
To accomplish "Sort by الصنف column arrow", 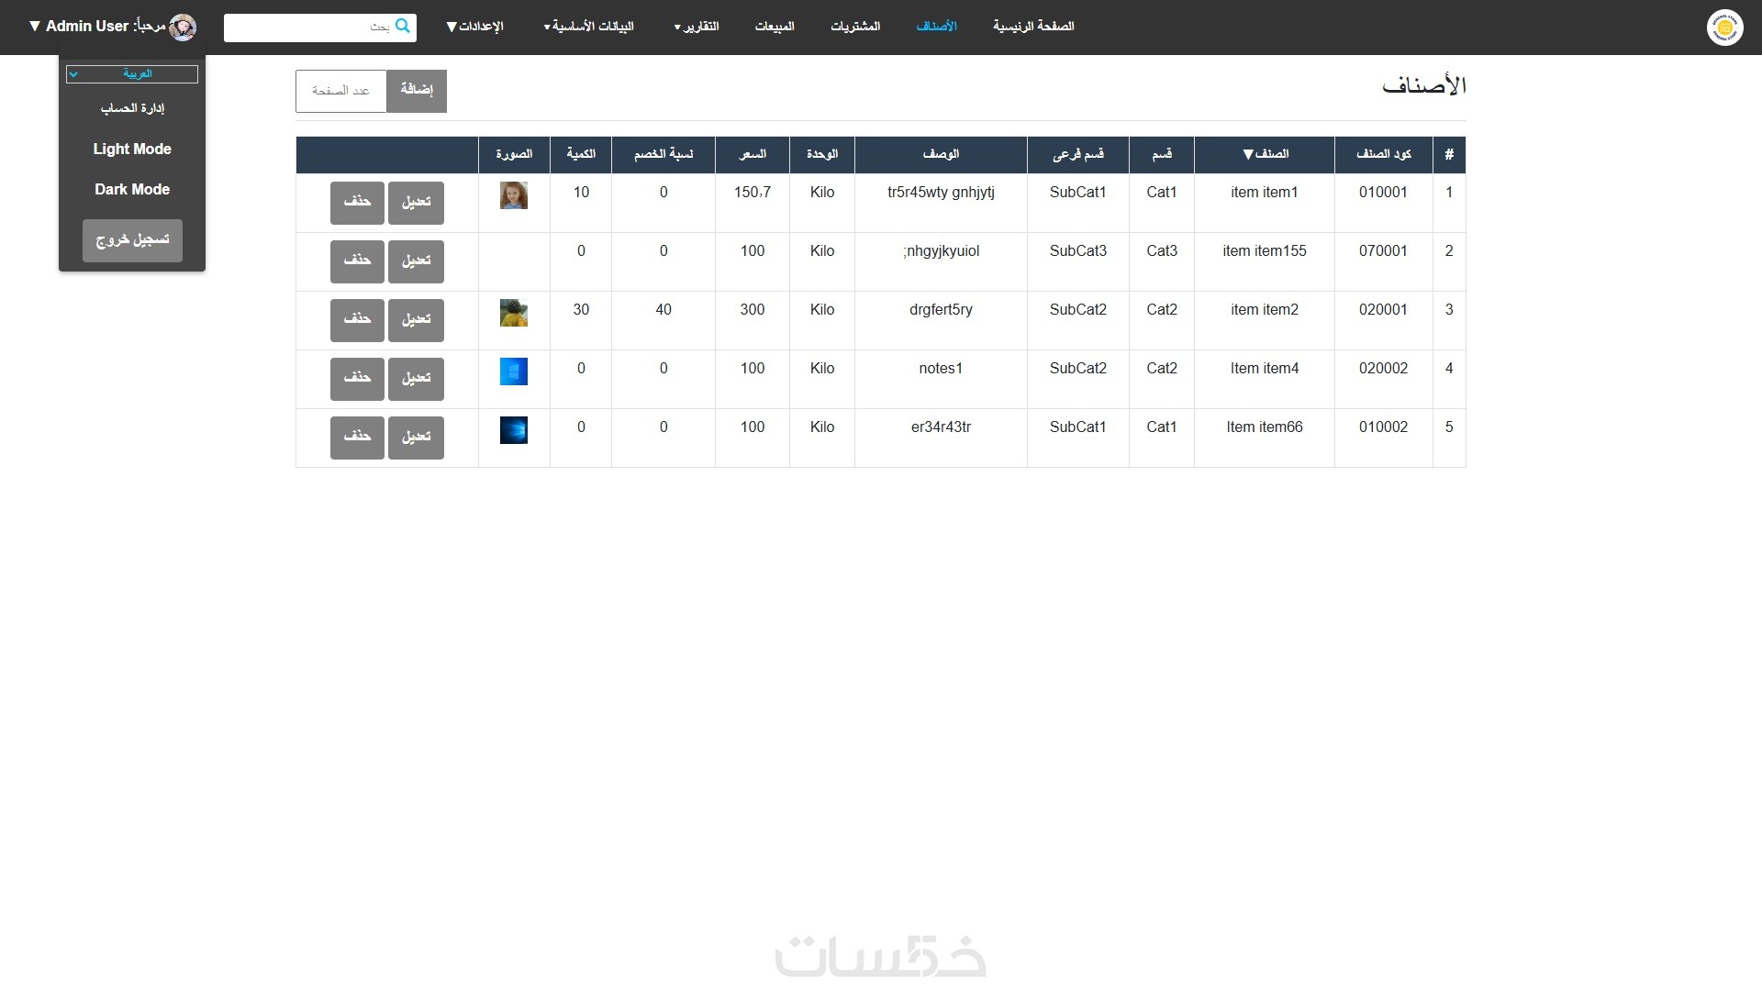I will 1248,154.
